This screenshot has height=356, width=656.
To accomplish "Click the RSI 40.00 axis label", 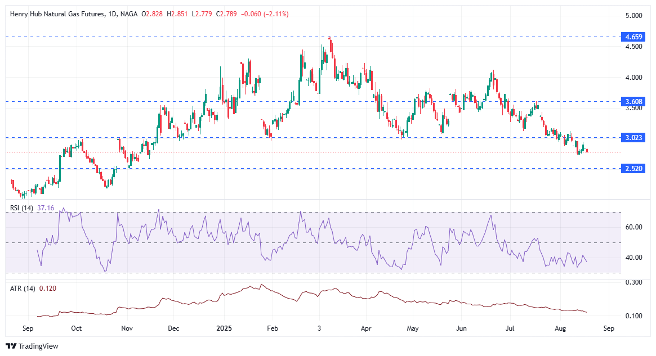I will [634, 258].
